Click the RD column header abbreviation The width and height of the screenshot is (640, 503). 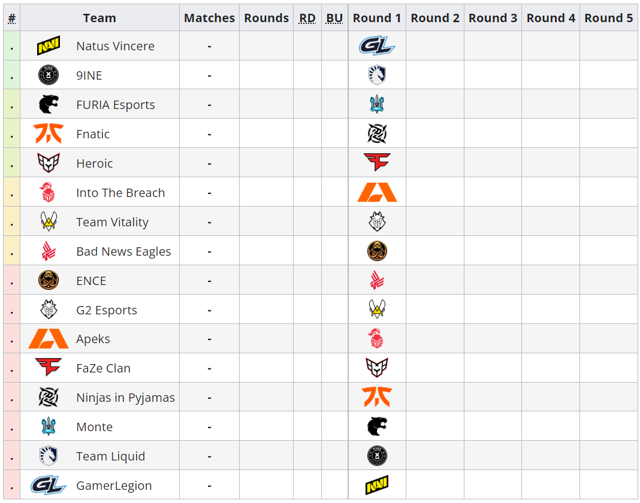coord(307,18)
